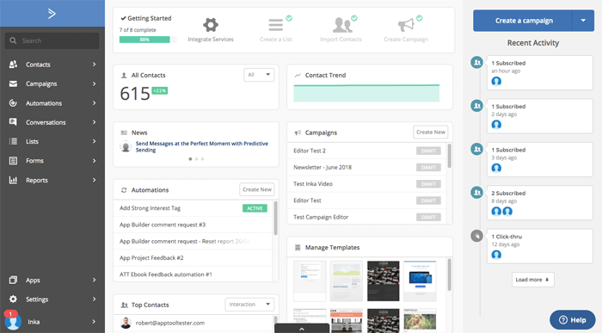
Task: Expand the Automations menu chevron
Action: point(94,103)
